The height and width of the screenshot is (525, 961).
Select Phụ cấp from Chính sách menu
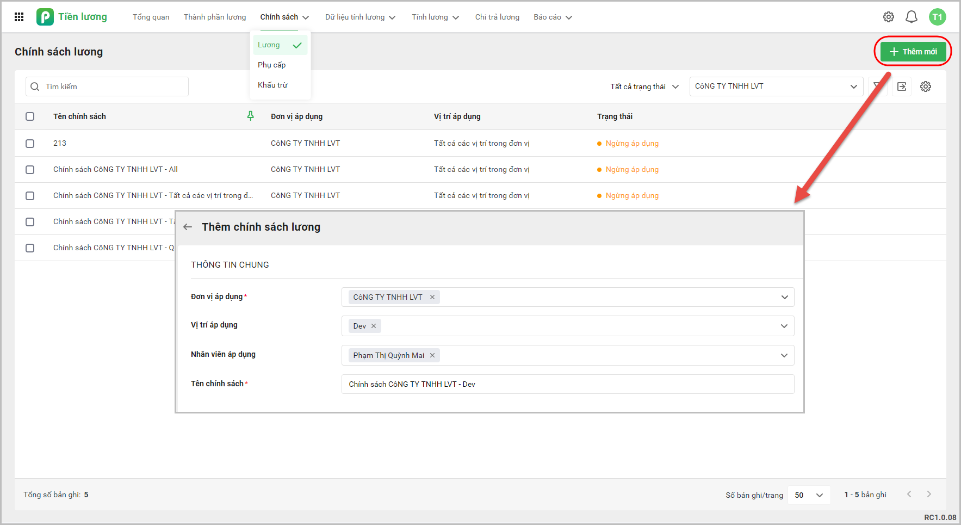271,65
